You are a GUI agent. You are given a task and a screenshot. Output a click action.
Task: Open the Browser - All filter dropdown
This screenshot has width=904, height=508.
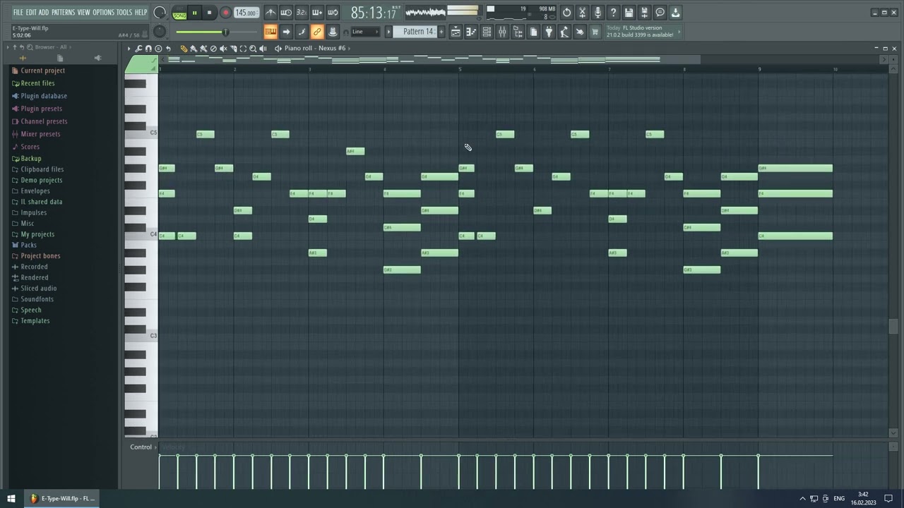pyautogui.click(x=51, y=47)
